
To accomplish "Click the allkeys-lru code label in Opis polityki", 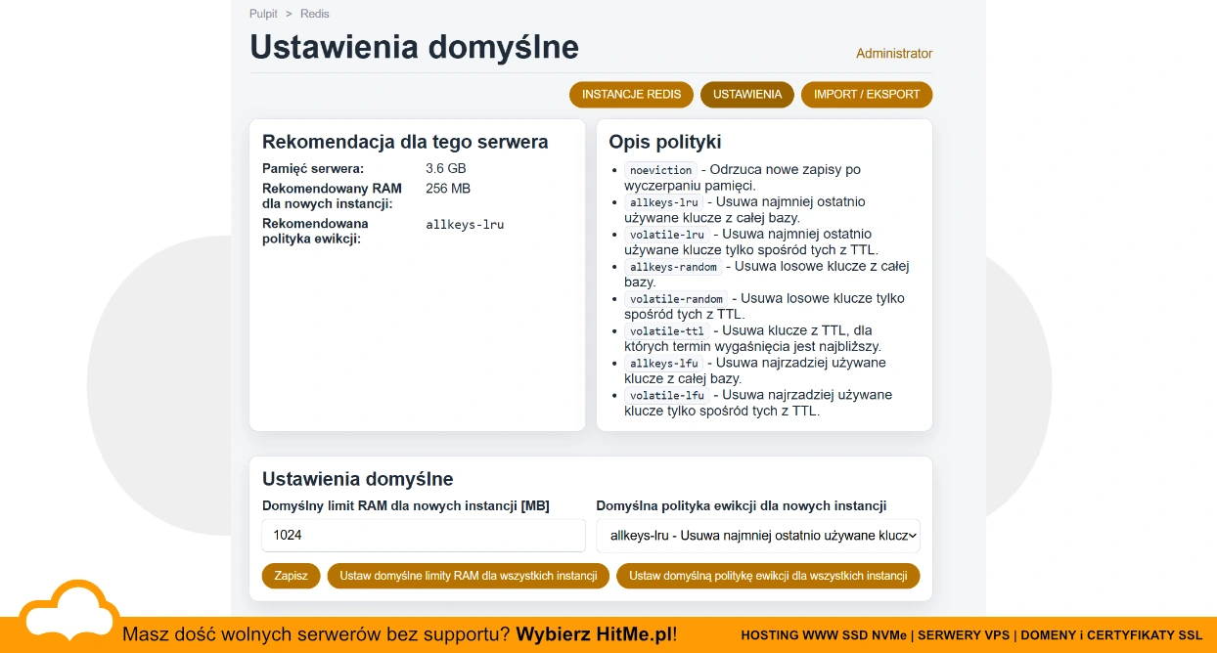I will click(x=664, y=202).
